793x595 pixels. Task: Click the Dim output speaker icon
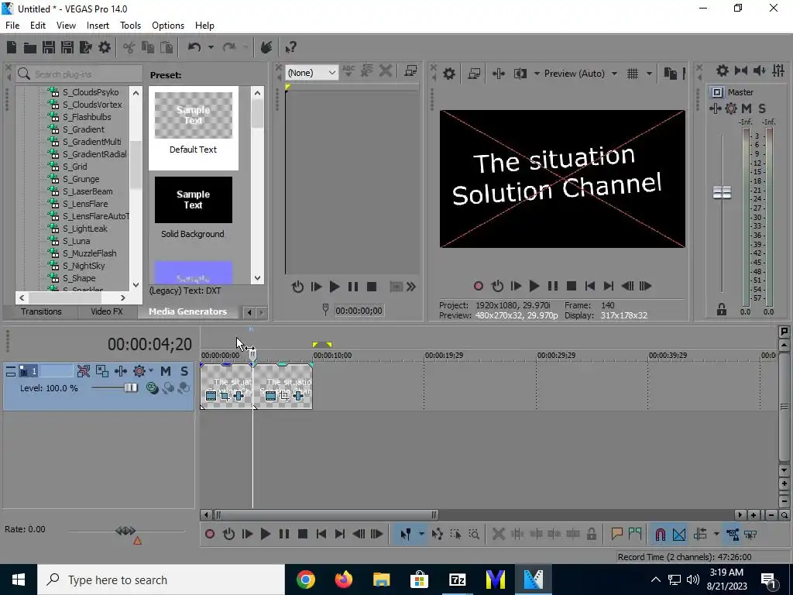point(759,71)
